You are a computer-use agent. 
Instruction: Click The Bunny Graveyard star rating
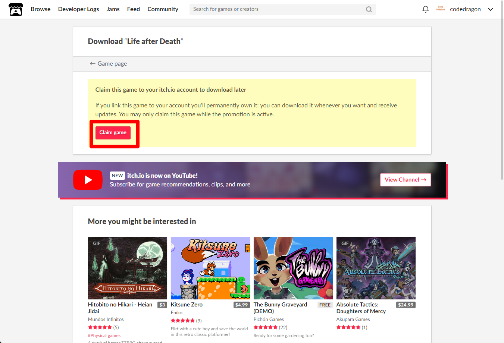pyautogui.click(x=266, y=327)
